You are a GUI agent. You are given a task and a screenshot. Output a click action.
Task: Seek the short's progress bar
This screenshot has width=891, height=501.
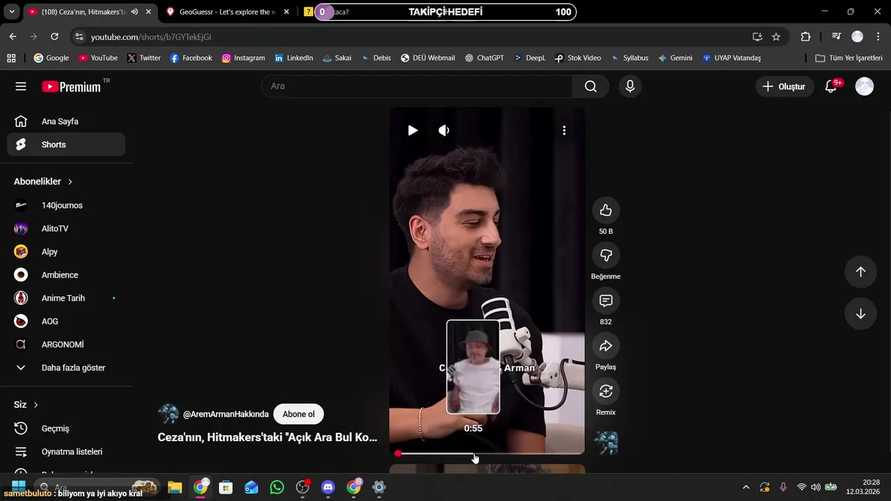487,454
